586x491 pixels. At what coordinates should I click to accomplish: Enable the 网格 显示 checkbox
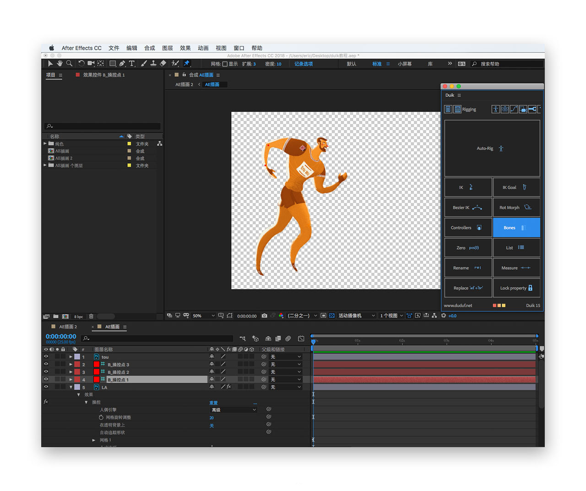(x=225, y=64)
